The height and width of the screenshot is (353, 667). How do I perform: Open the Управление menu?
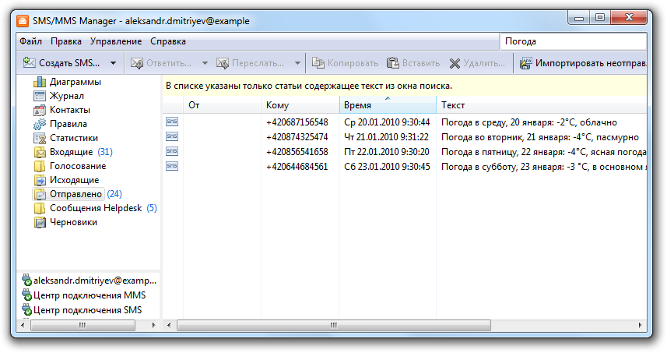tap(115, 41)
